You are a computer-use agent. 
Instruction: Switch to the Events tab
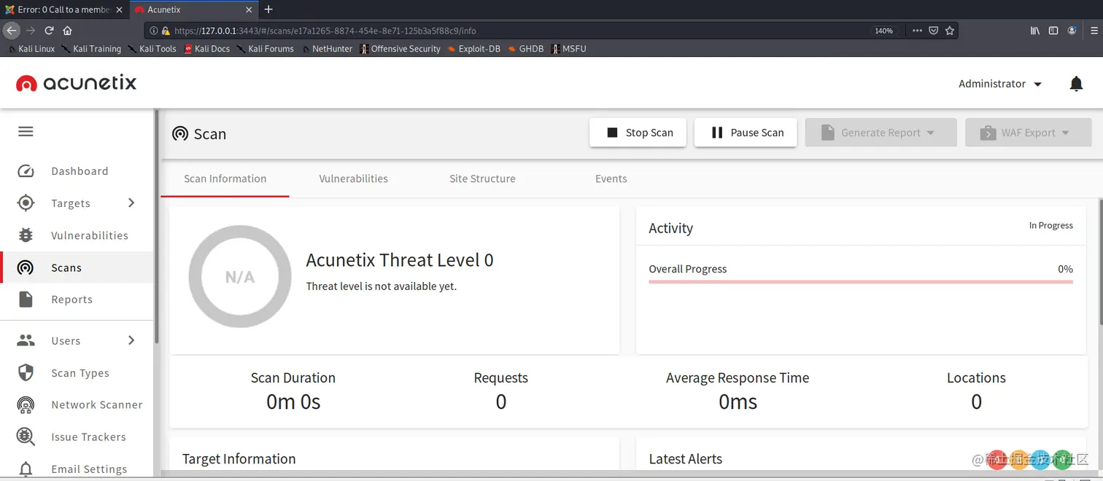[611, 179]
